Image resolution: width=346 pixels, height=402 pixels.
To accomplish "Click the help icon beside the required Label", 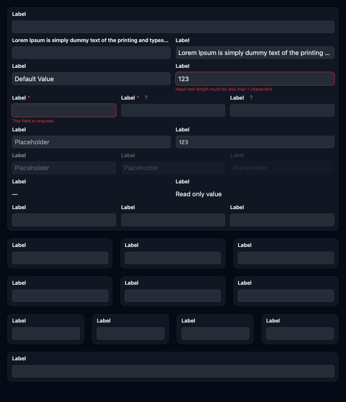I will [x=146, y=98].
